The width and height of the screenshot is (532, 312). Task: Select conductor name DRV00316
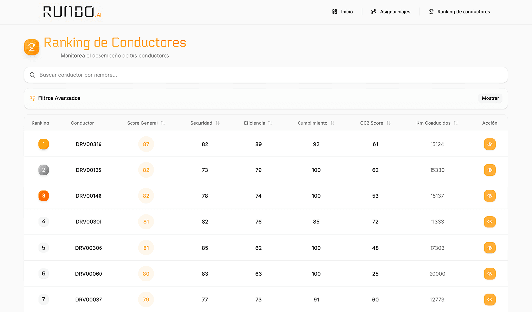(x=89, y=144)
